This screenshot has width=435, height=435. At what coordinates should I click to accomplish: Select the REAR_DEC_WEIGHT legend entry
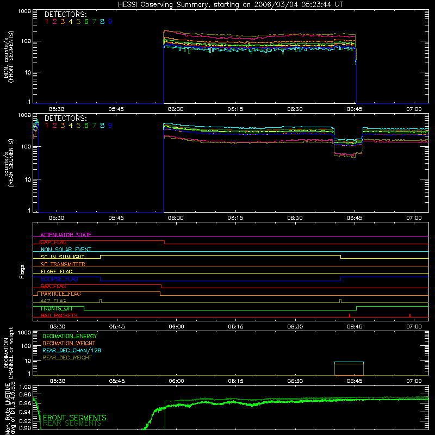pos(67,358)
